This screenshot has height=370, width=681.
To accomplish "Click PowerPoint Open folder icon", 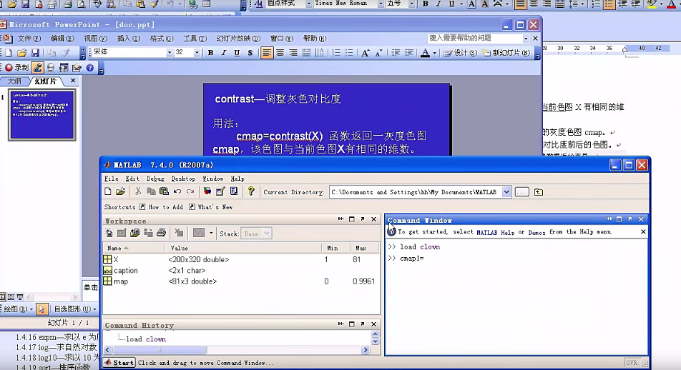I will point(21,53).
